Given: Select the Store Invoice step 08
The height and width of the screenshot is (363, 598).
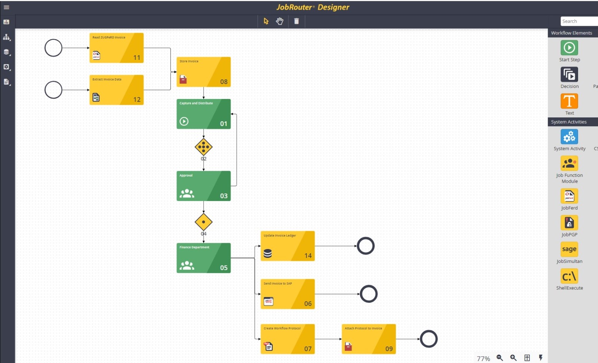Looking at the screenshot, I should pos(203,72).
